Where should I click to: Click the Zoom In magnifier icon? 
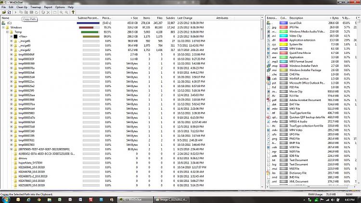click(x=62, y=12)
